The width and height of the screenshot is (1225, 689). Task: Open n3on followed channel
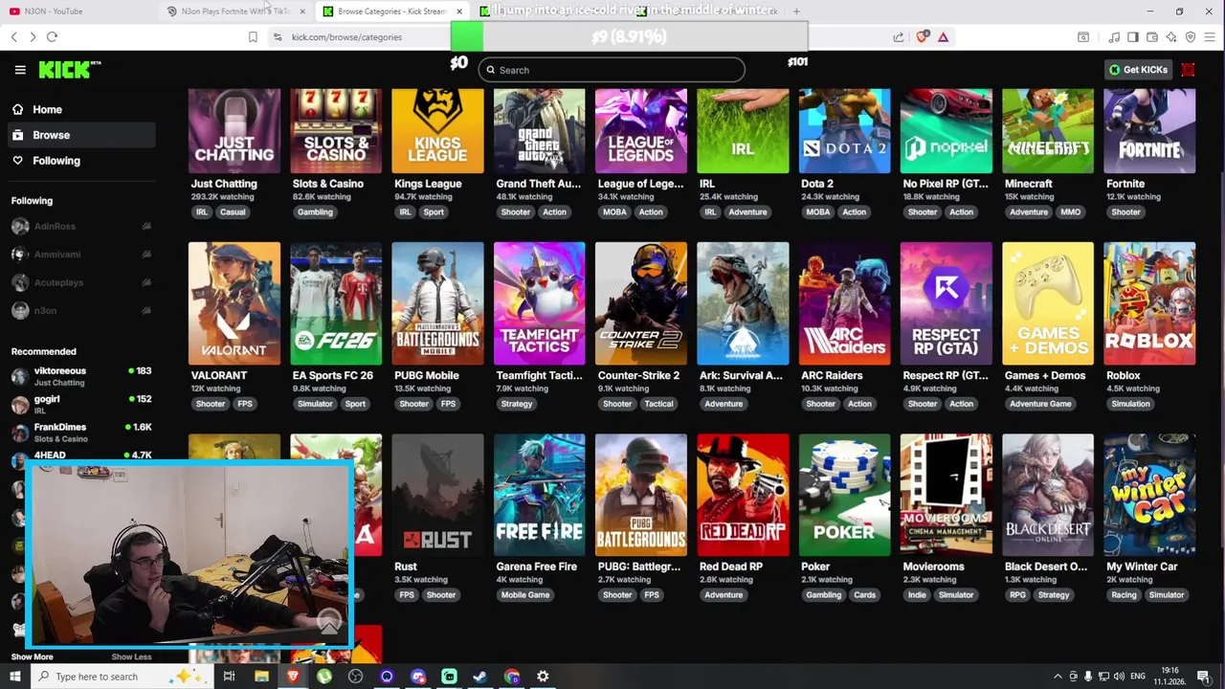[81, 310]
